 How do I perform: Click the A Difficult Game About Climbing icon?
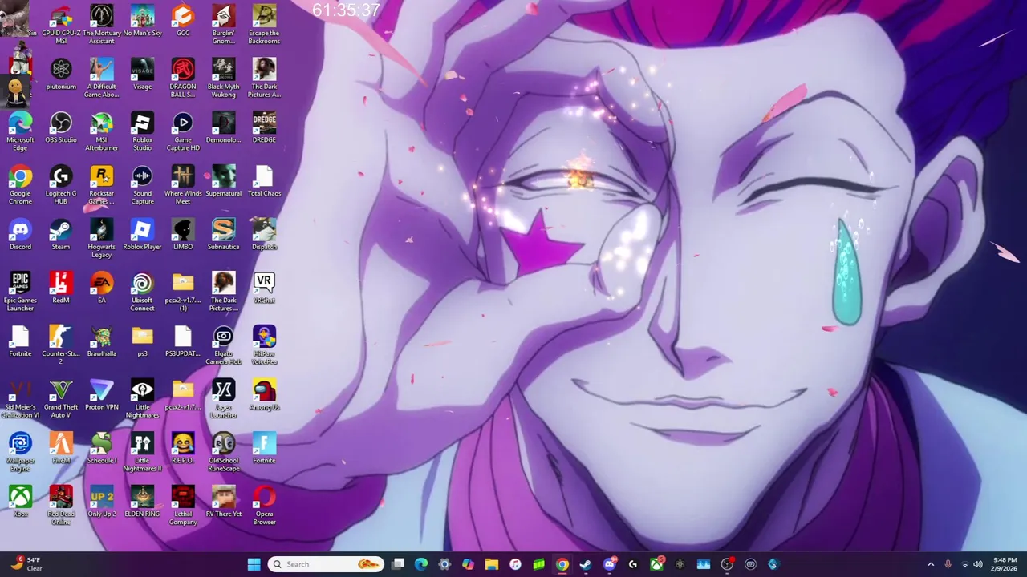(x=102, y=78)
